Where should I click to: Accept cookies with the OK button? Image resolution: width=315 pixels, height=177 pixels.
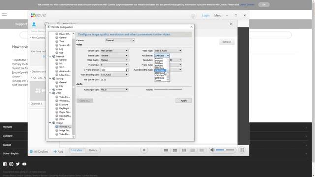(264, 4)
